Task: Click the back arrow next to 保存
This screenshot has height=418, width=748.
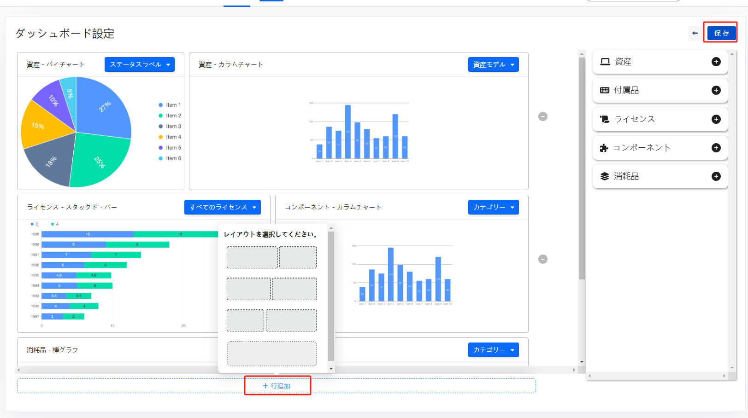Action: (x=695, y=33)
